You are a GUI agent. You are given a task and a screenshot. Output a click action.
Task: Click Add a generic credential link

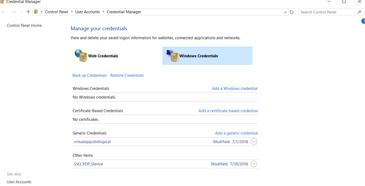coord(236,133)
